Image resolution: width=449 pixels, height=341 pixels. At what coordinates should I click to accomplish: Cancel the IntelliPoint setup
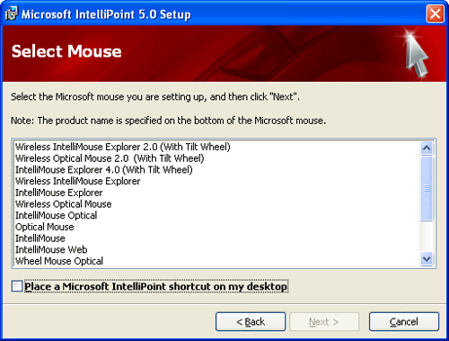(x=404, y=322)
